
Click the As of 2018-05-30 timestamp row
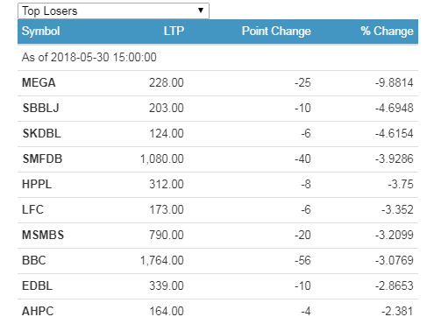click(x=217, y=58)
